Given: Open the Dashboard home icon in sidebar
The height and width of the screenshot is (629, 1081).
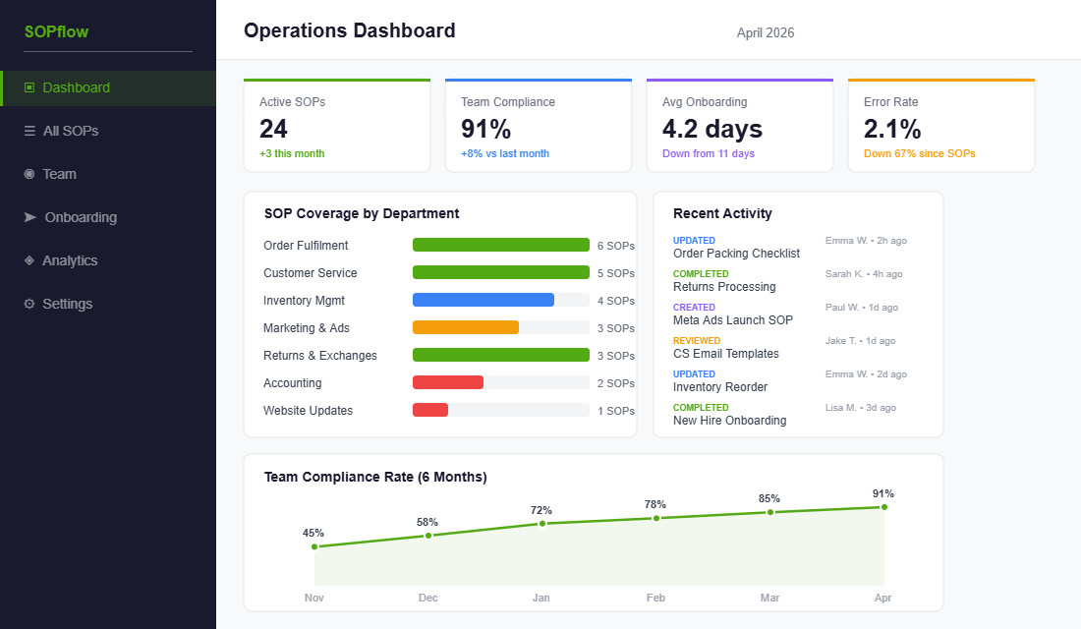Looking at the screenshot, I should (x=28, y=87).
